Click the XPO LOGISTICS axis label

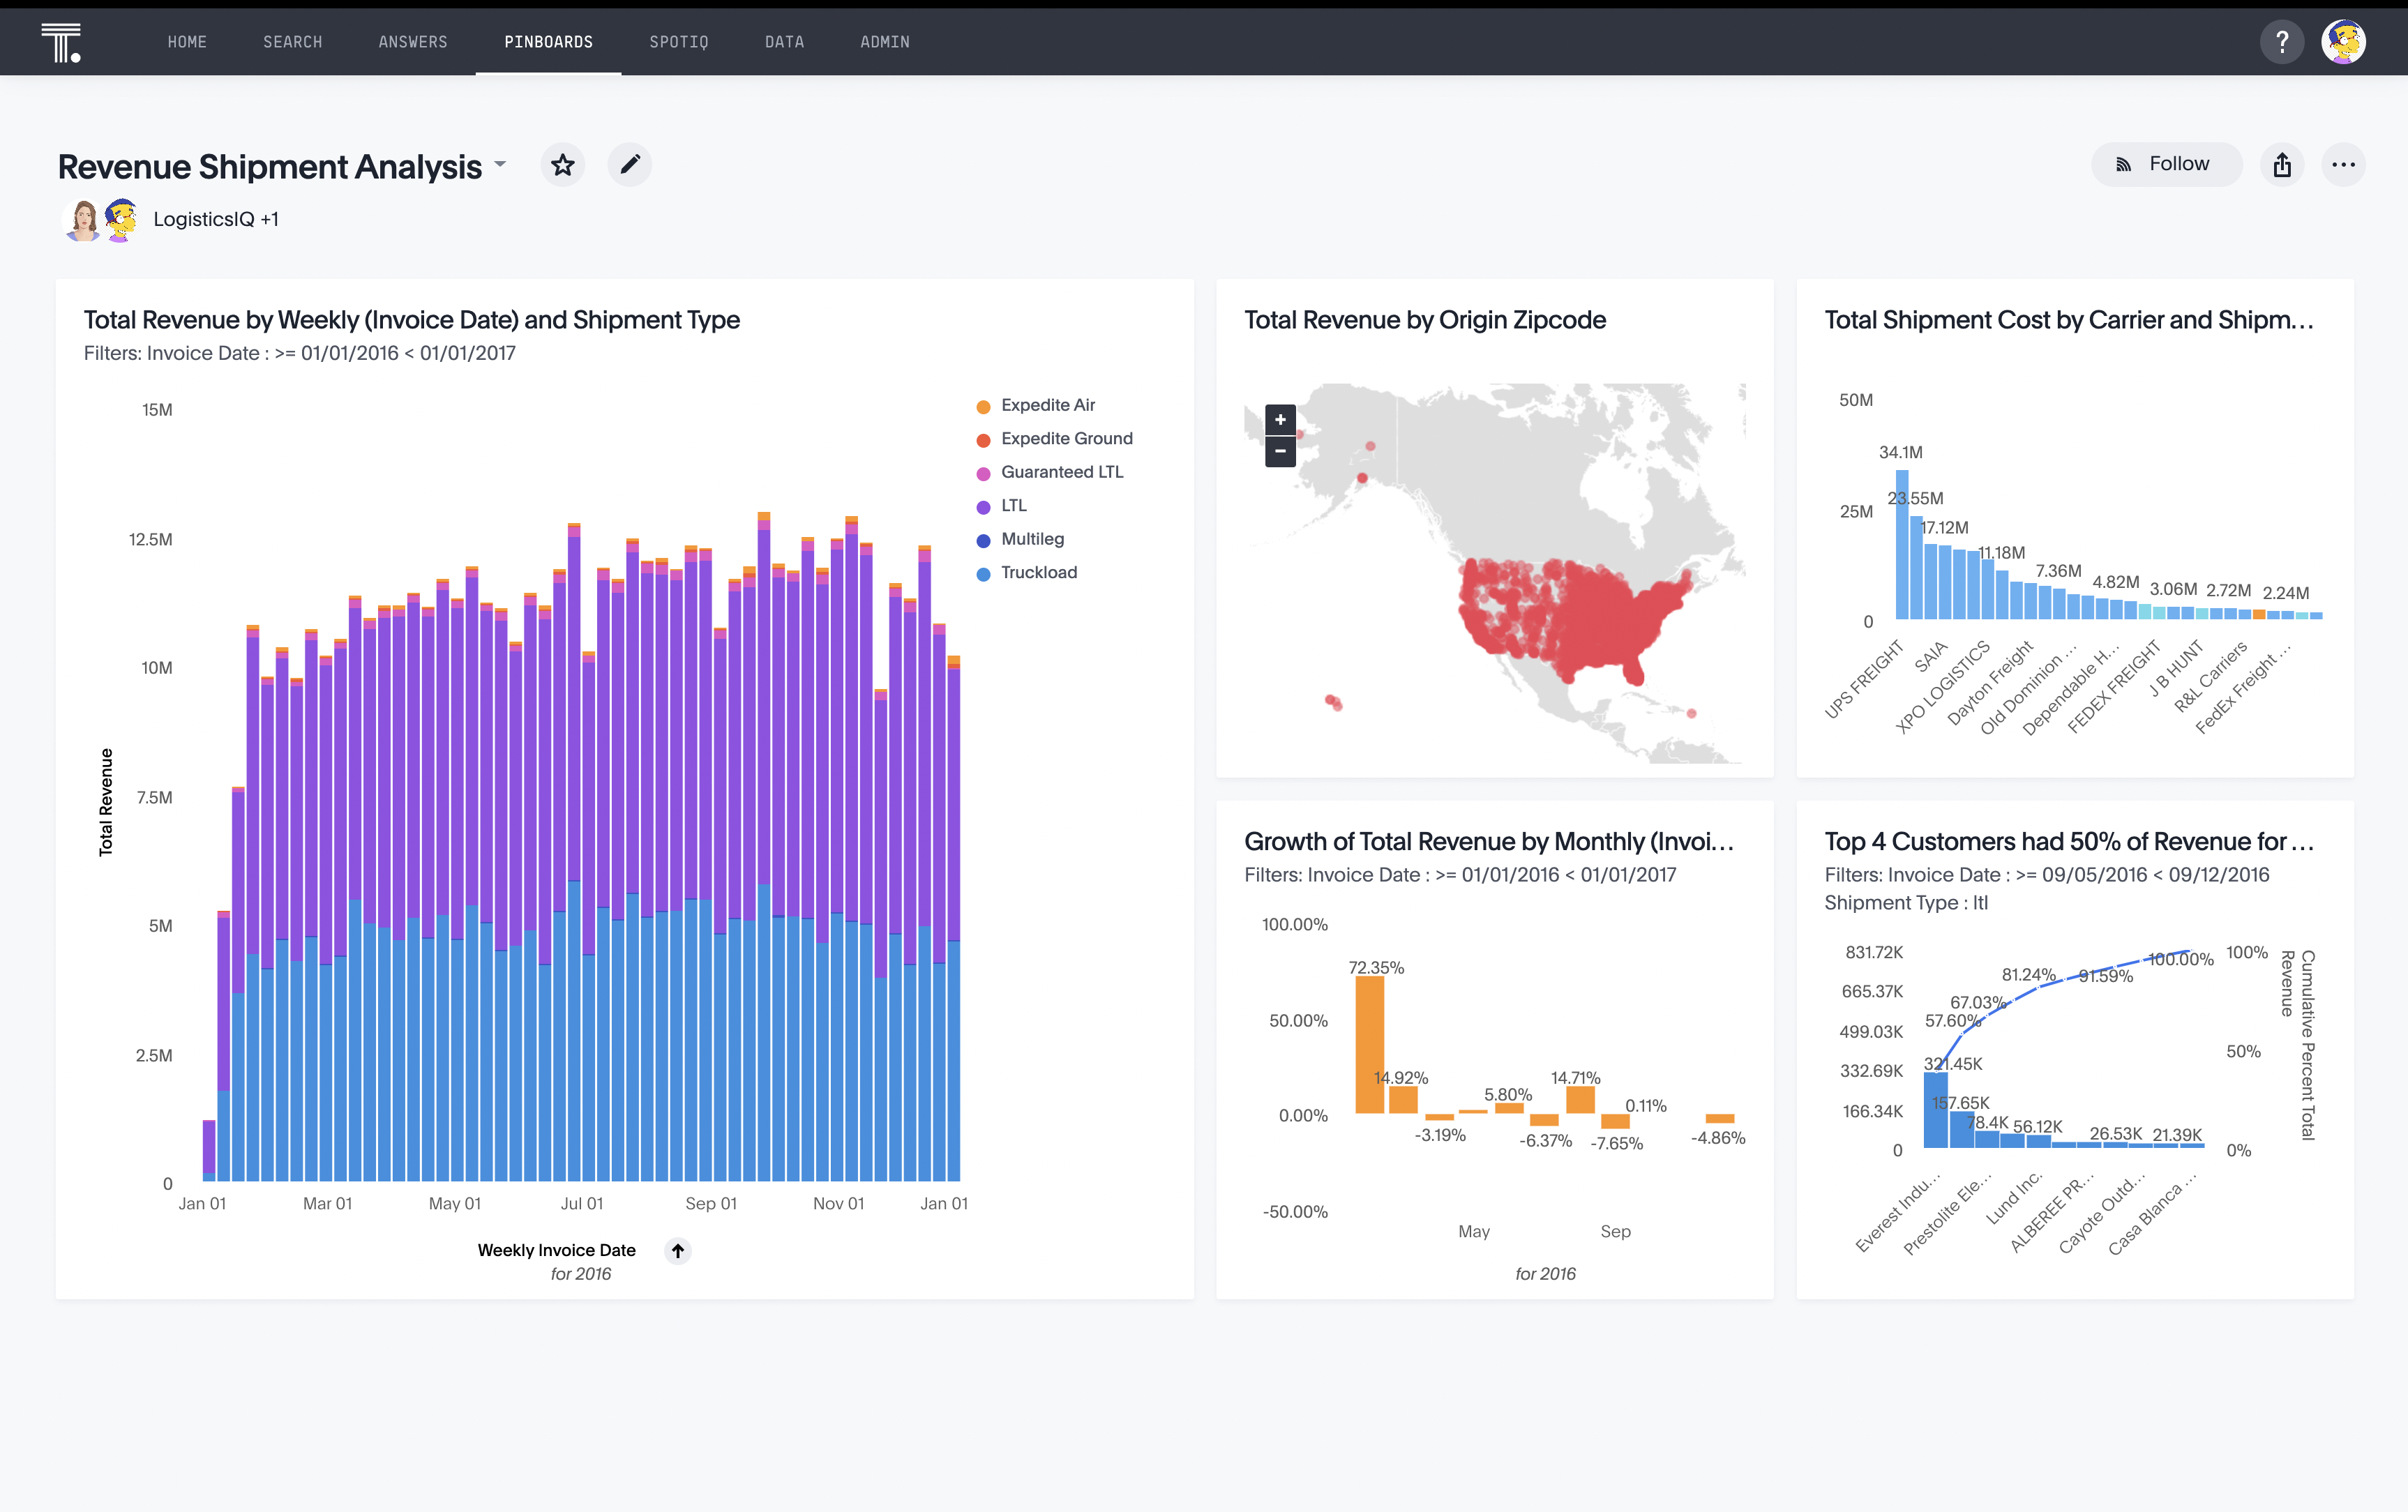[1943, 687]
